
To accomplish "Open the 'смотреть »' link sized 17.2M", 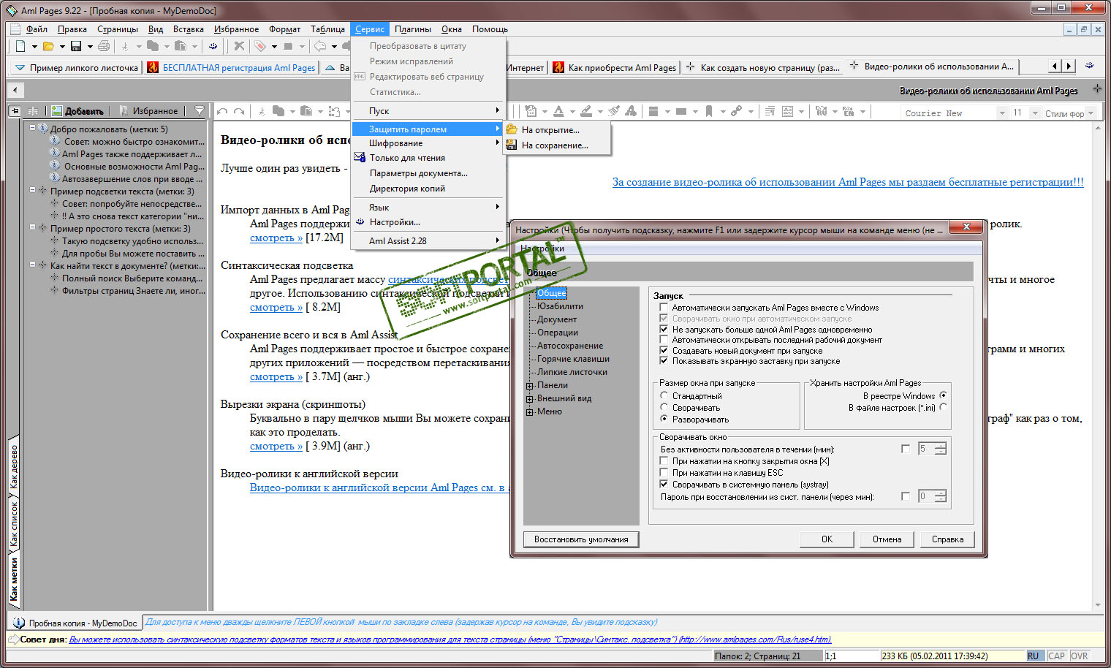I will (x=276, y=238).
